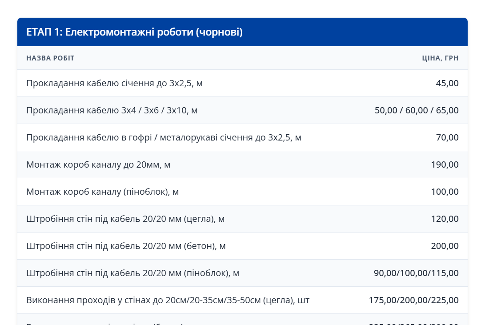Click the price 190,00
The height and width of the screenshot is (325, 477).
click(x=445, y=165)
